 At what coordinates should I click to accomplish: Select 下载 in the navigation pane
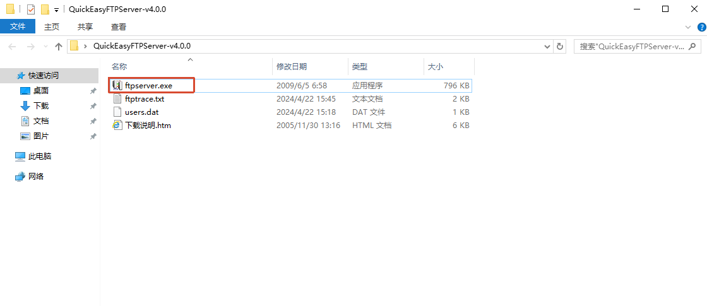41,106
